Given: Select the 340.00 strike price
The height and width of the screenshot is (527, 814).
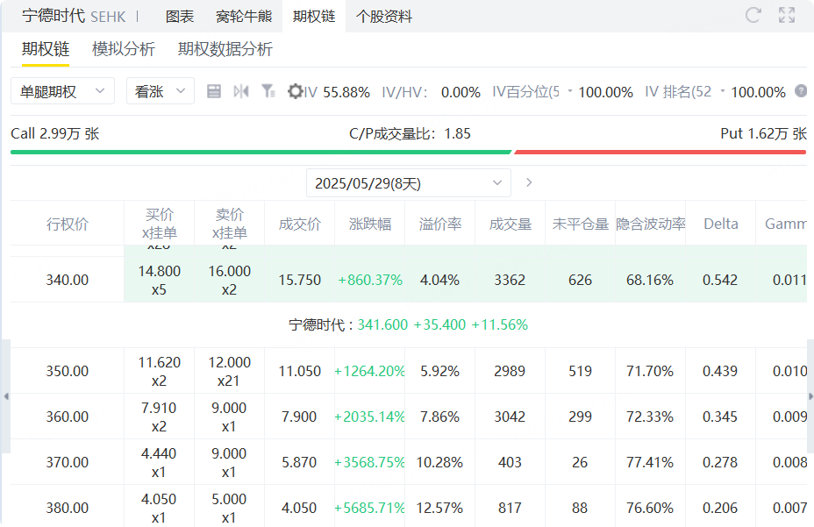Looking at the screenshot, I should coord(68,280).
